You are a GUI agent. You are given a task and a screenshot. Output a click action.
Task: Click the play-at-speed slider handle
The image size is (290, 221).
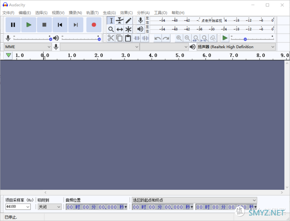click(x=245, y=39)
